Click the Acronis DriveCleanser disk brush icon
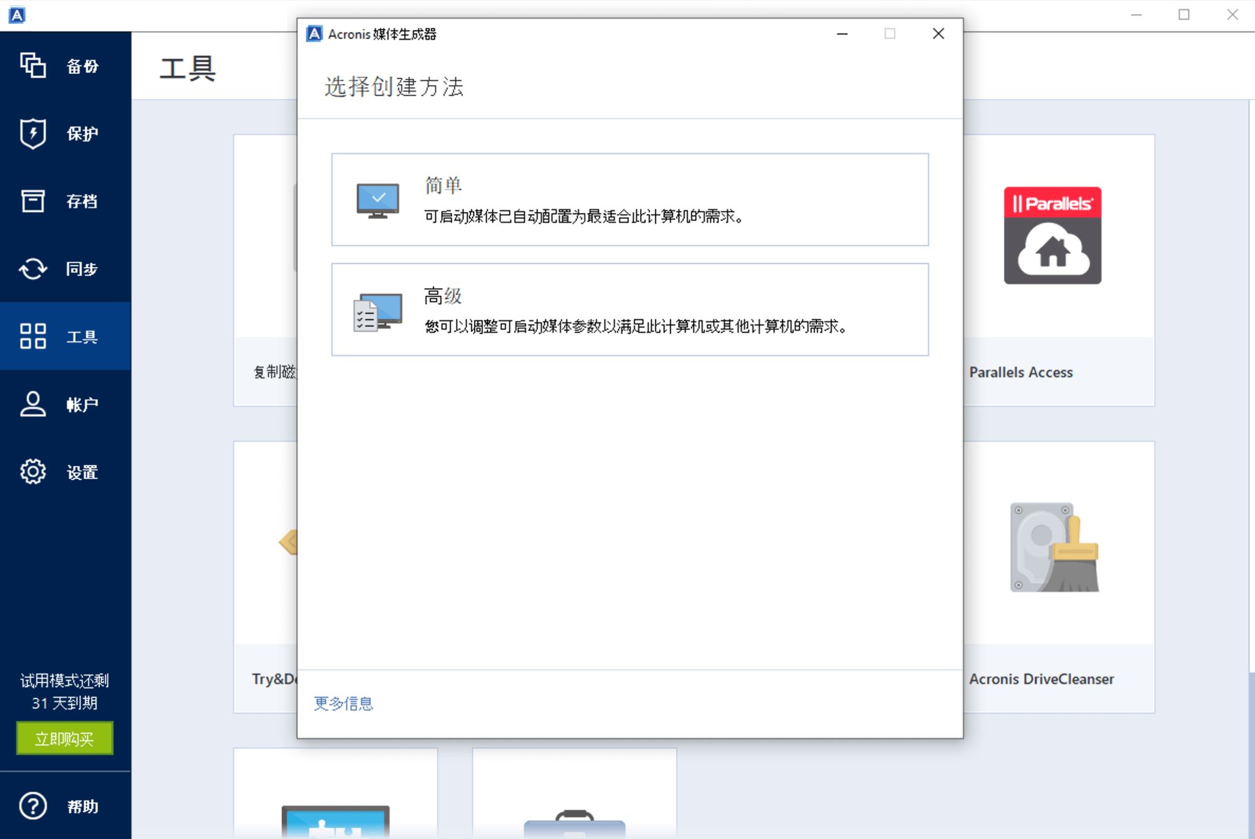1255x839 pixels. click(x=1054, y=547)
